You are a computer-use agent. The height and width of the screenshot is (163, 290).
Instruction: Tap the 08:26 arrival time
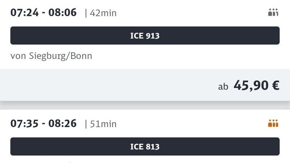[63, 124]
